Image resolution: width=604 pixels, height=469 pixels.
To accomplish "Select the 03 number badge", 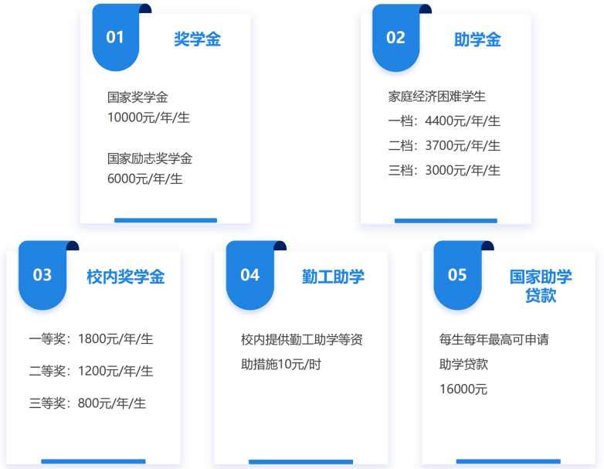I will (42, 274).
